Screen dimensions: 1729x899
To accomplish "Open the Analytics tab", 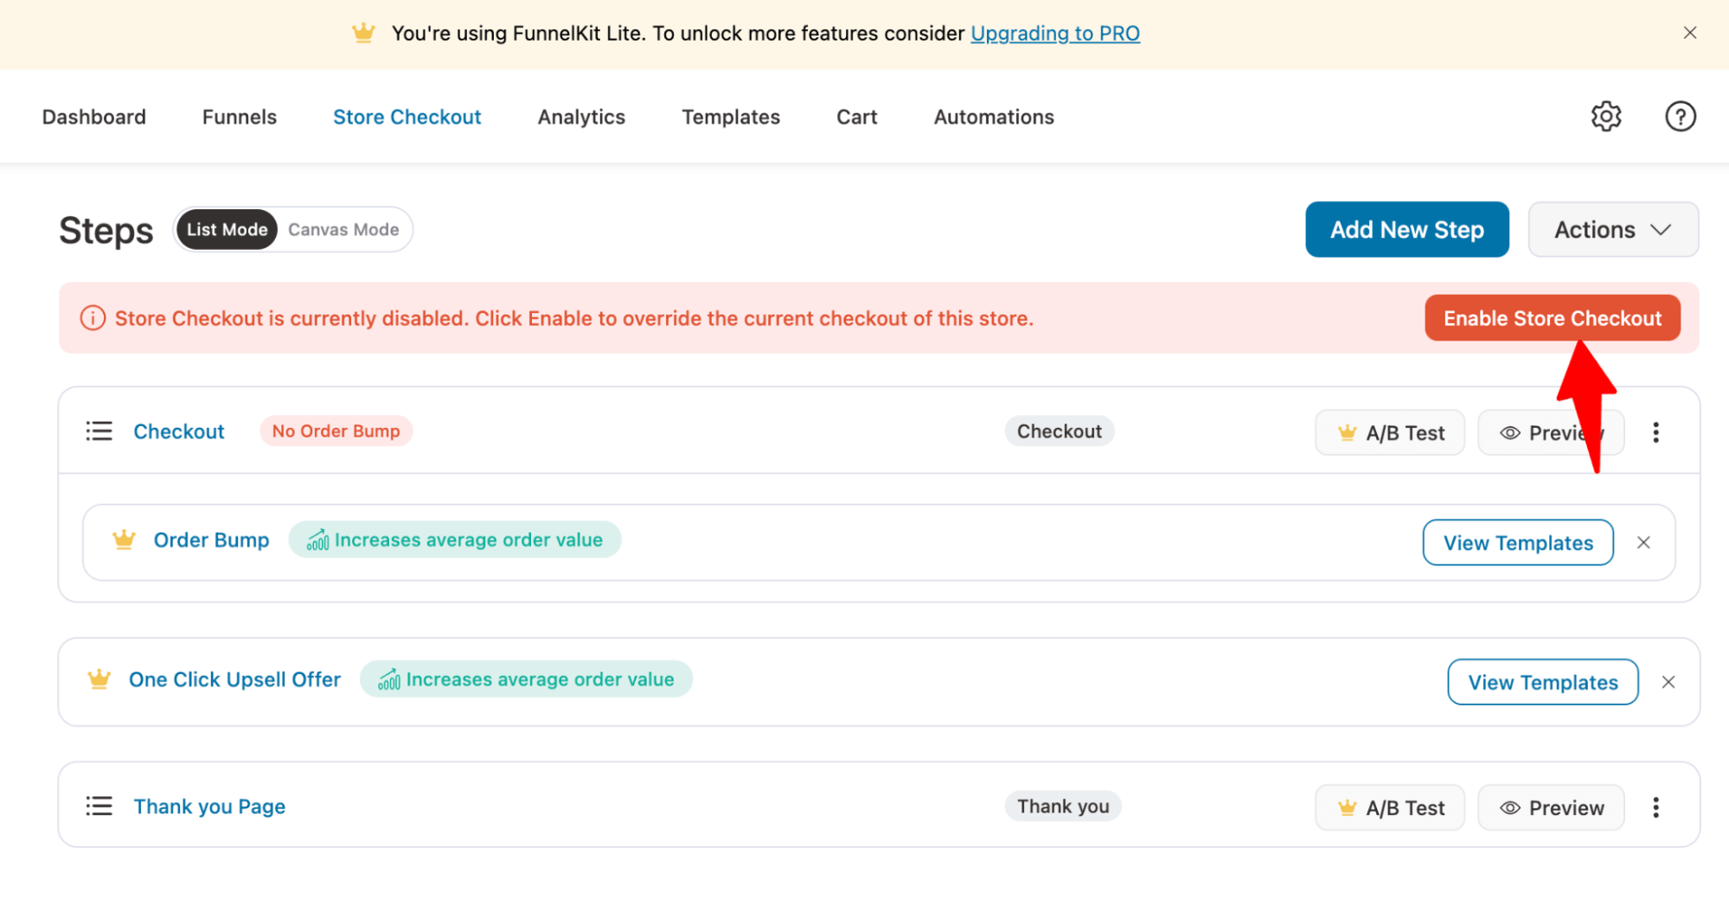I will pos(581,117).
